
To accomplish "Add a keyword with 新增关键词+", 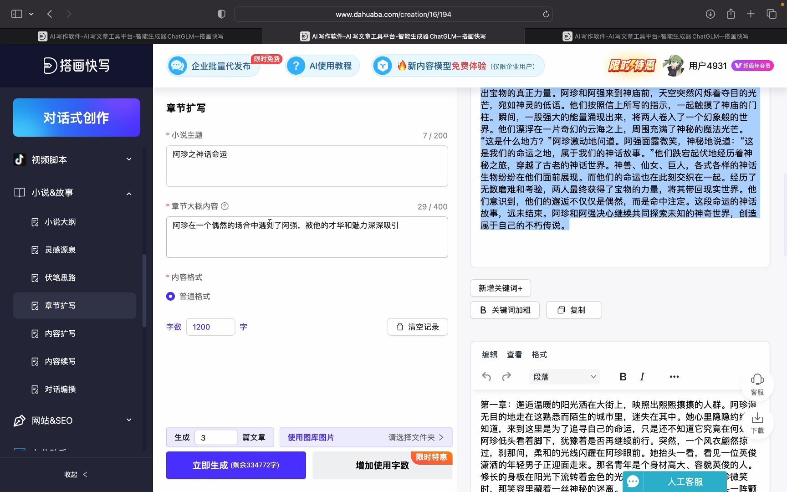I will (x=501, y=288).
